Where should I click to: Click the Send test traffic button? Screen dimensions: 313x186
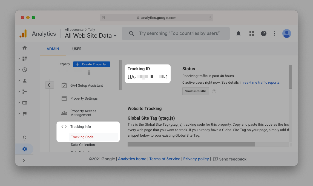point(196,91)
